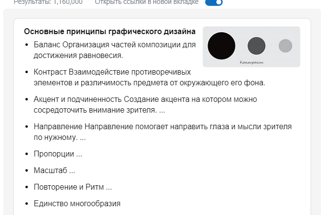The height and width of the screenshot is (215, 336).
Task: Expand the "Масштаб ..." list item
Action: pyautogui.click(x=54, y=171)
